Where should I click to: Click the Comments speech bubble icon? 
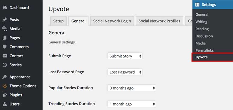coord(5,47)
